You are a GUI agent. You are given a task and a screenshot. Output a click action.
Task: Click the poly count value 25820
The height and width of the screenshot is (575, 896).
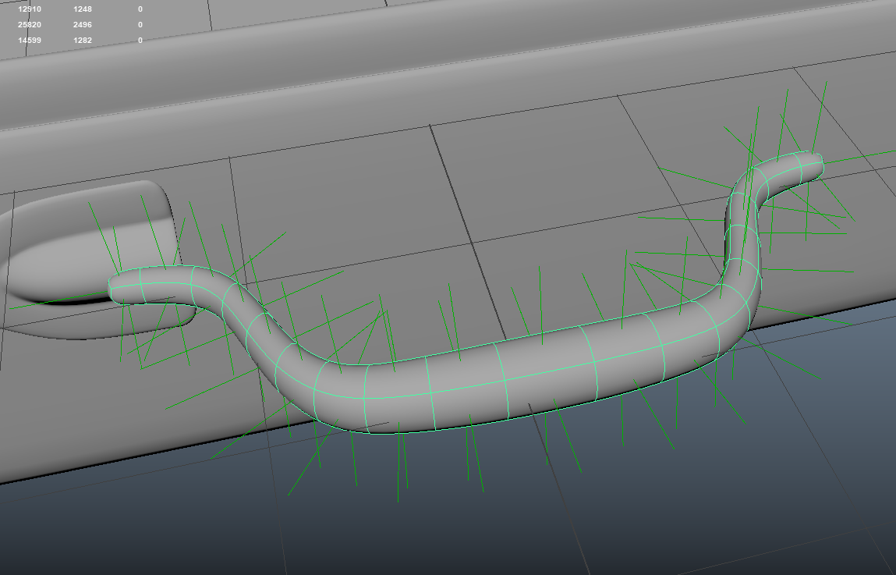[x=30, y=25]
